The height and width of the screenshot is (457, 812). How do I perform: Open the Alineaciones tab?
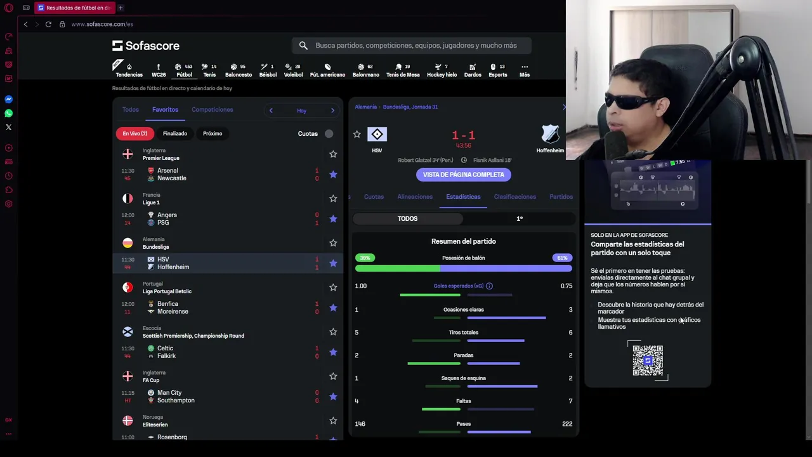(x=415, y=197)
